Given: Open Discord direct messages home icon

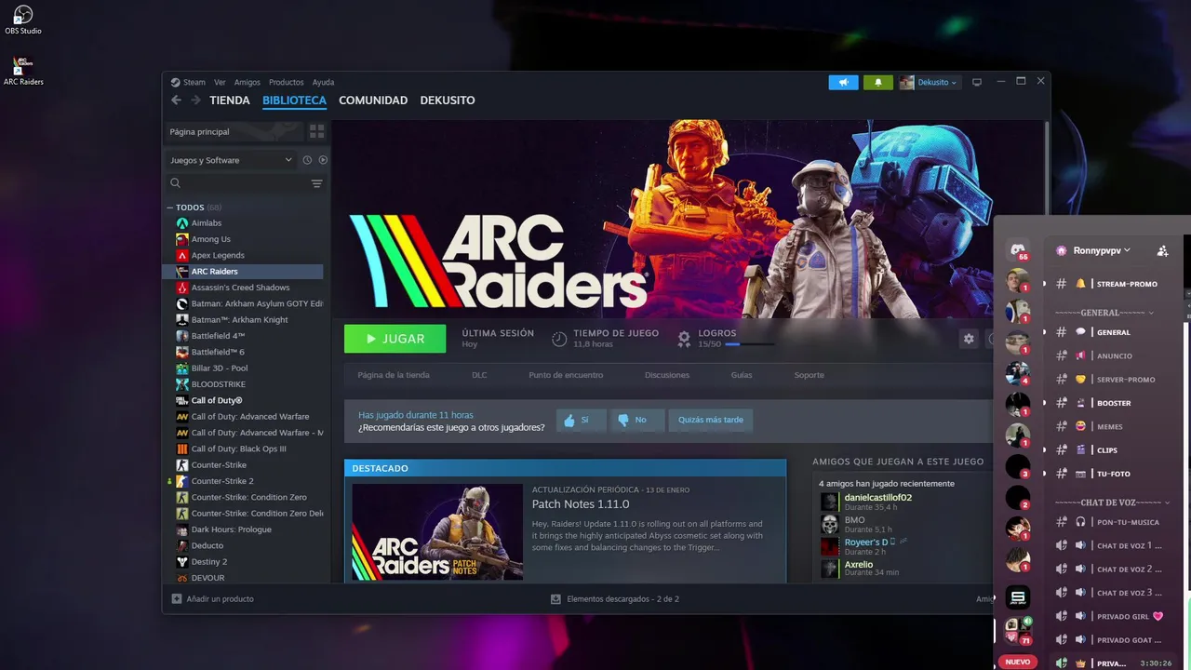Looking at the screenshot, I should [x=1019, y=249].
